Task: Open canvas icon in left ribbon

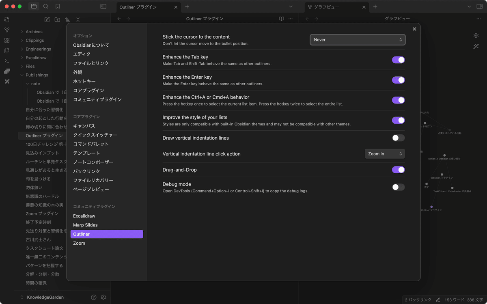Action: [x=7, y=40]
